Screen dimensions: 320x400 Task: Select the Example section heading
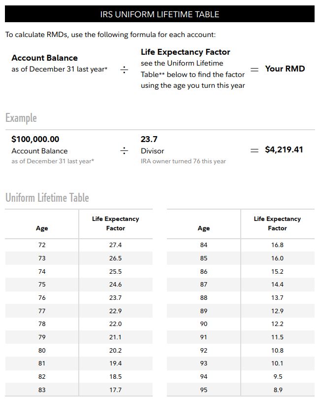coord(21,118)
